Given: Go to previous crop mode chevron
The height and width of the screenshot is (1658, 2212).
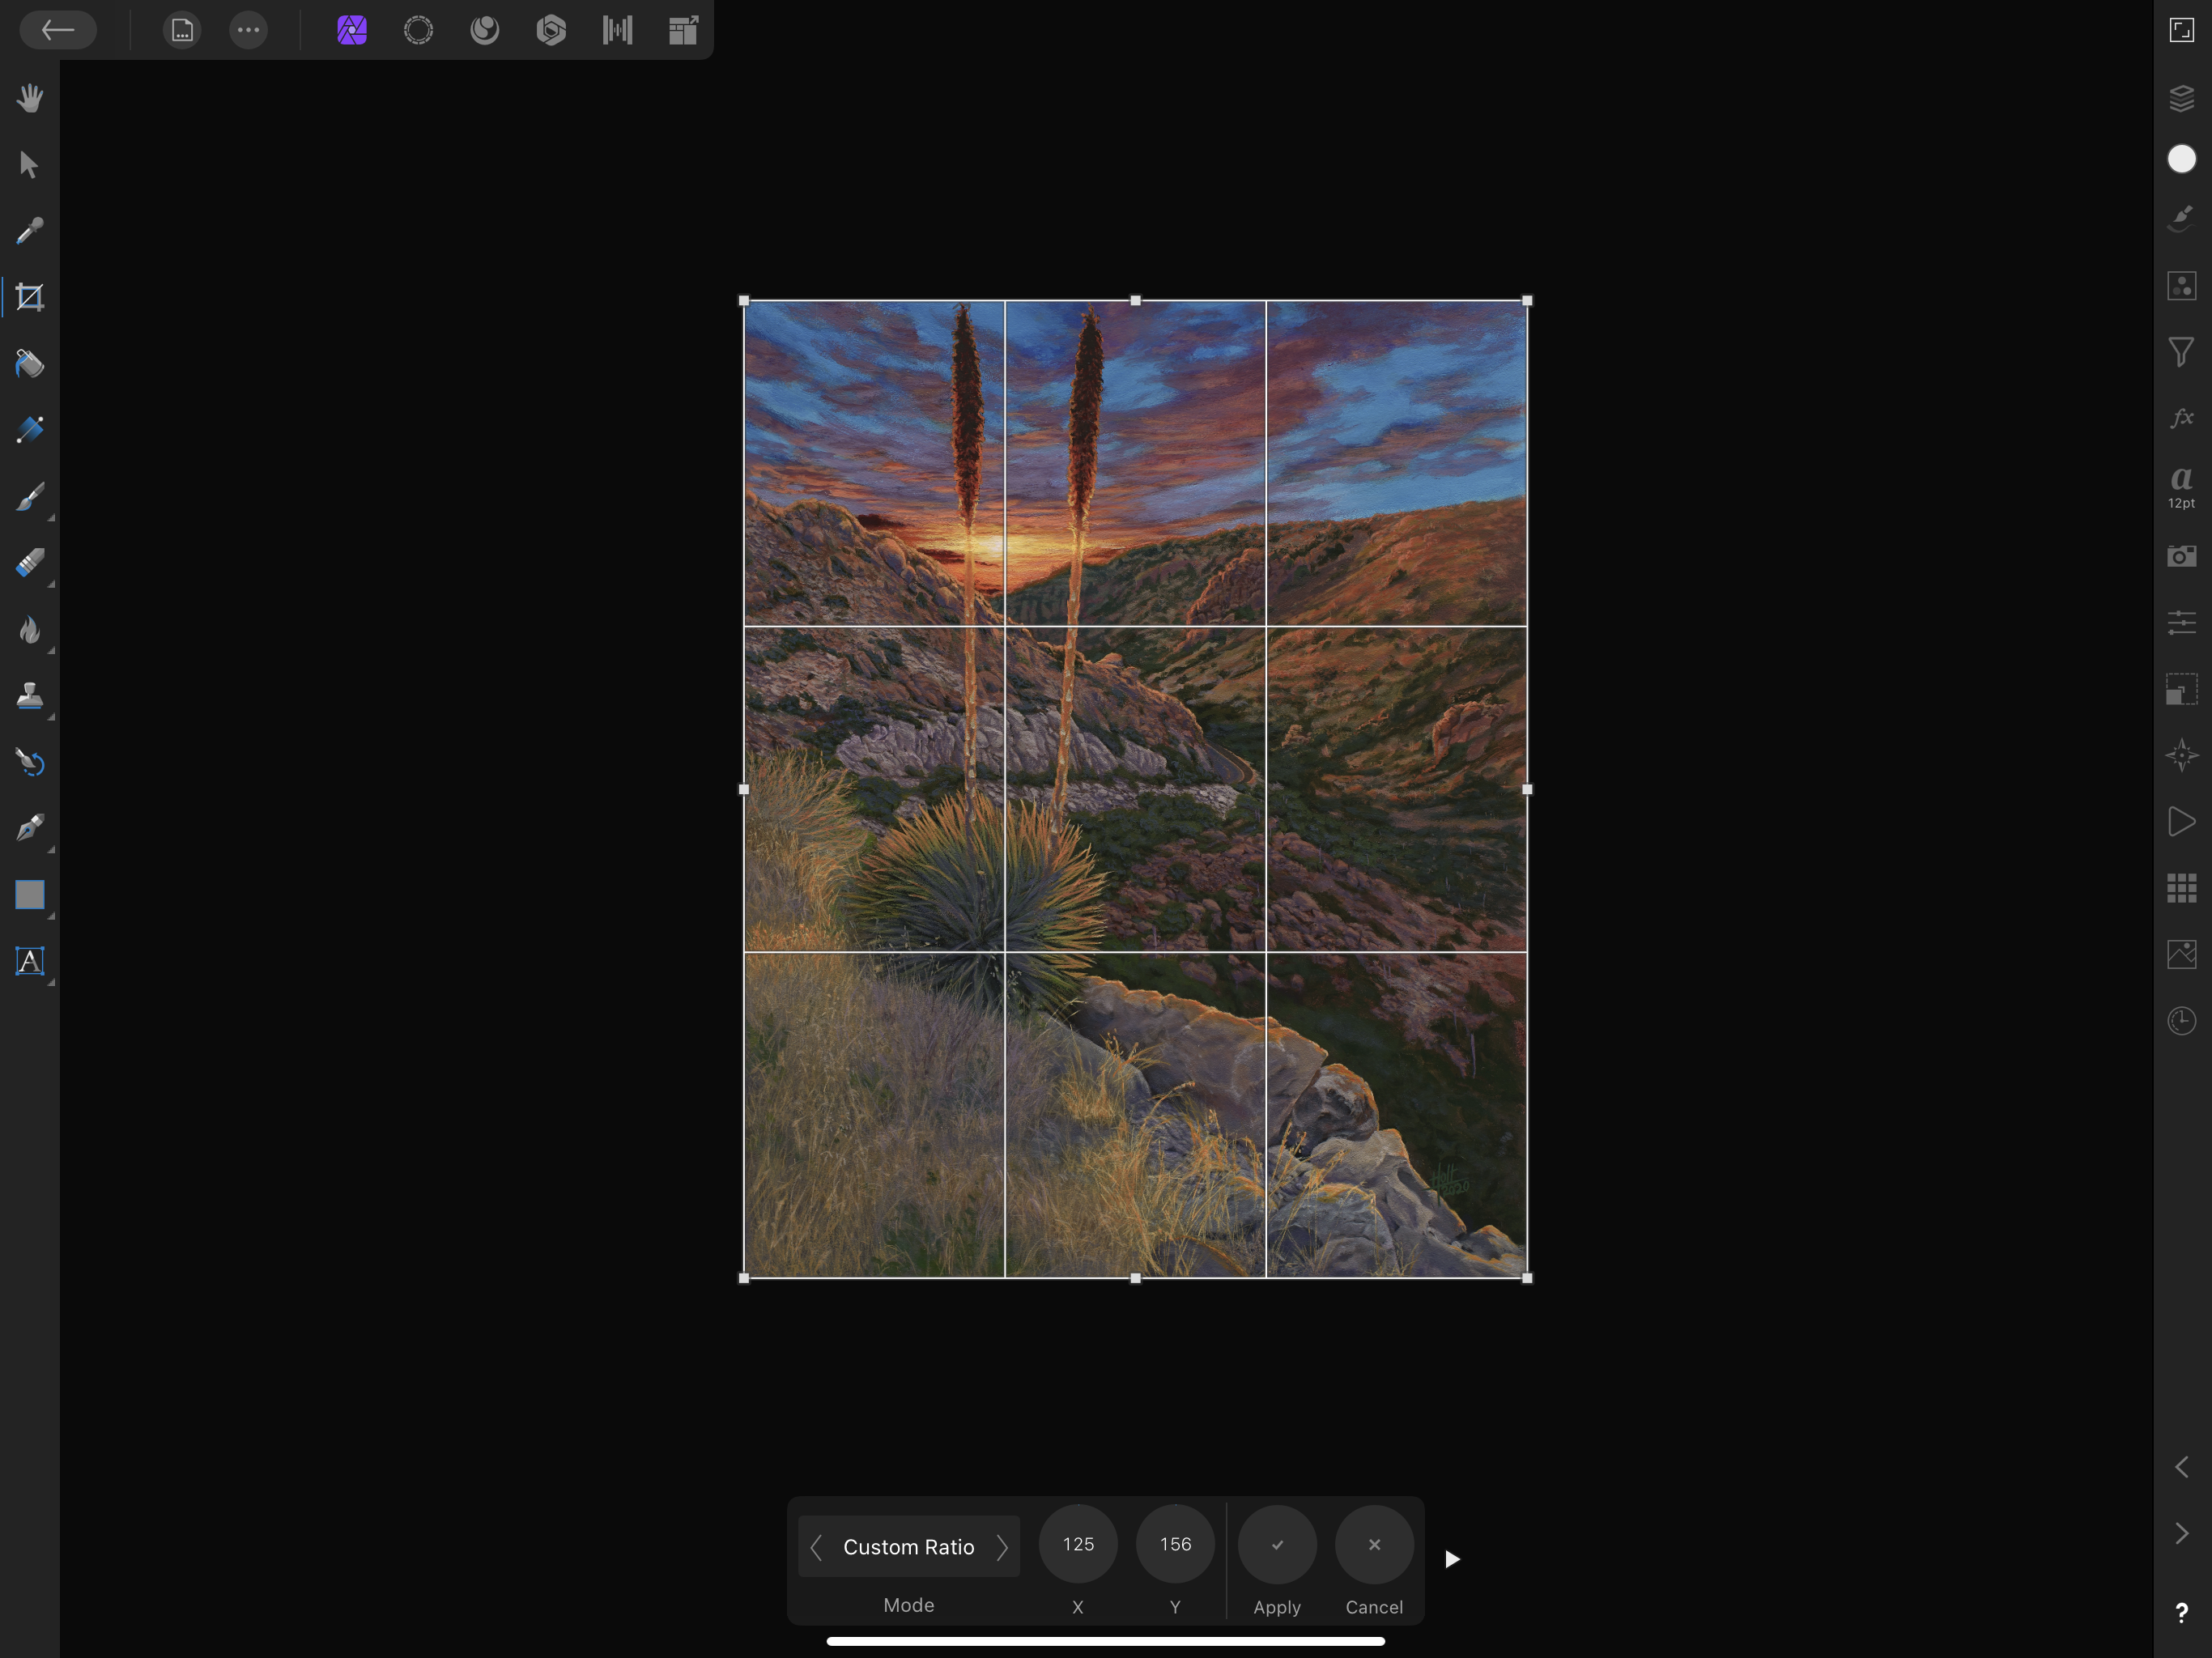Looking at the screenshot, I should pyautogui.click(x=816, y=1547).
